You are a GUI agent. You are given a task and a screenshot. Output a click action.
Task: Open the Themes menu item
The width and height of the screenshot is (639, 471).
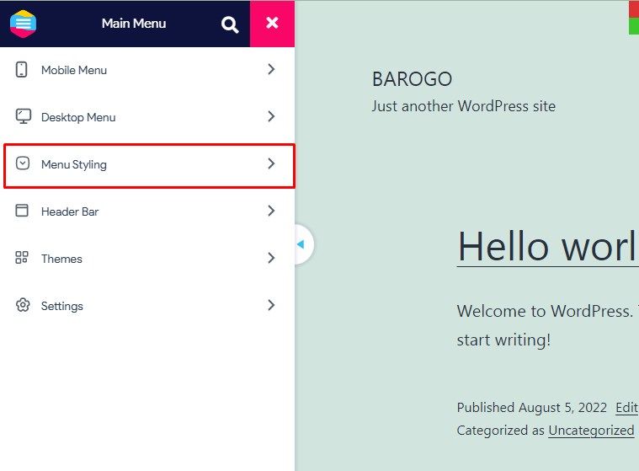point(61,259)
